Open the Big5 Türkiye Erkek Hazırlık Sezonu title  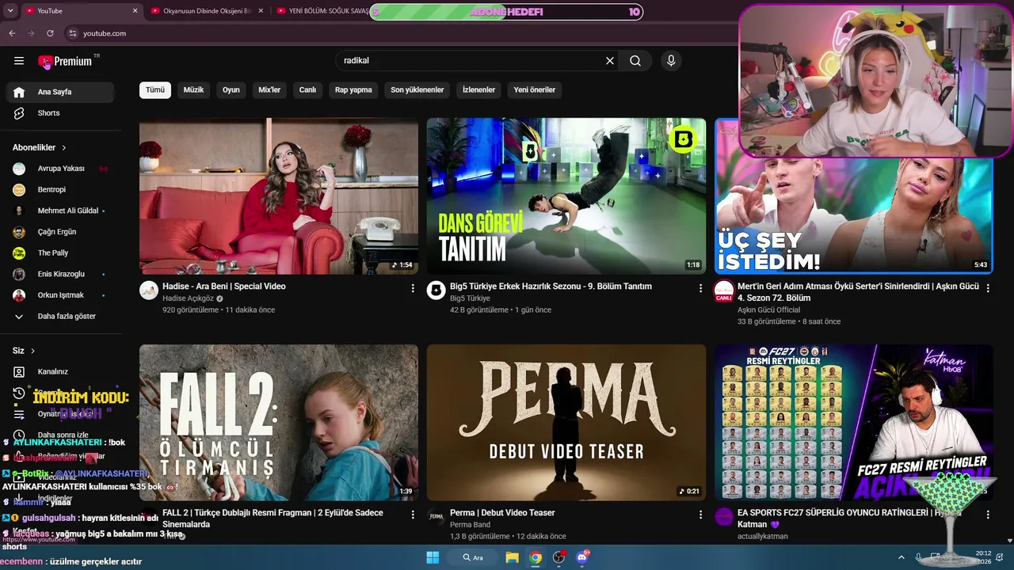click(x=551, y=287)
